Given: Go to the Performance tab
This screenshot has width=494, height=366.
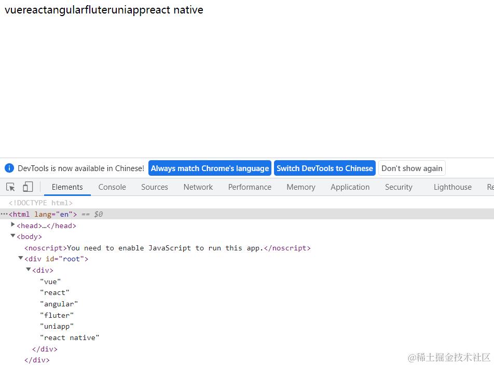Looking at the screenshot, I should pyautogui.click(x=250, y=187).
